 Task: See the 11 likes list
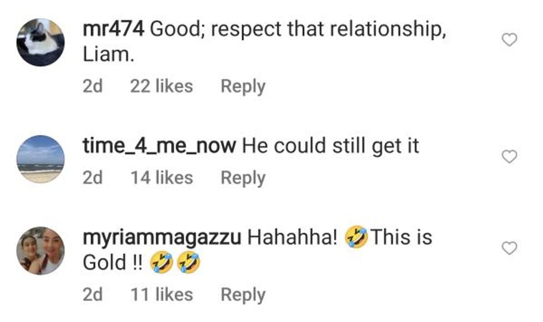pyautogui.click(x=161, y=295)
